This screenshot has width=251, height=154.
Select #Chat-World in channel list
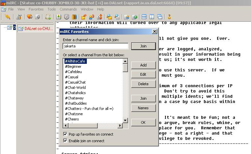pyautogui.click(x=75, y=88)
